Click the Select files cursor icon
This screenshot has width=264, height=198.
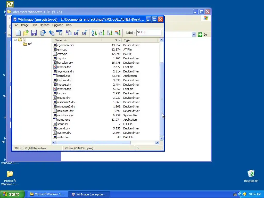point(59,33)
